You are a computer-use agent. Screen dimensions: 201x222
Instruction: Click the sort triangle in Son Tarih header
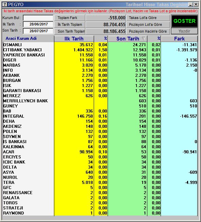tap(144, 39)
